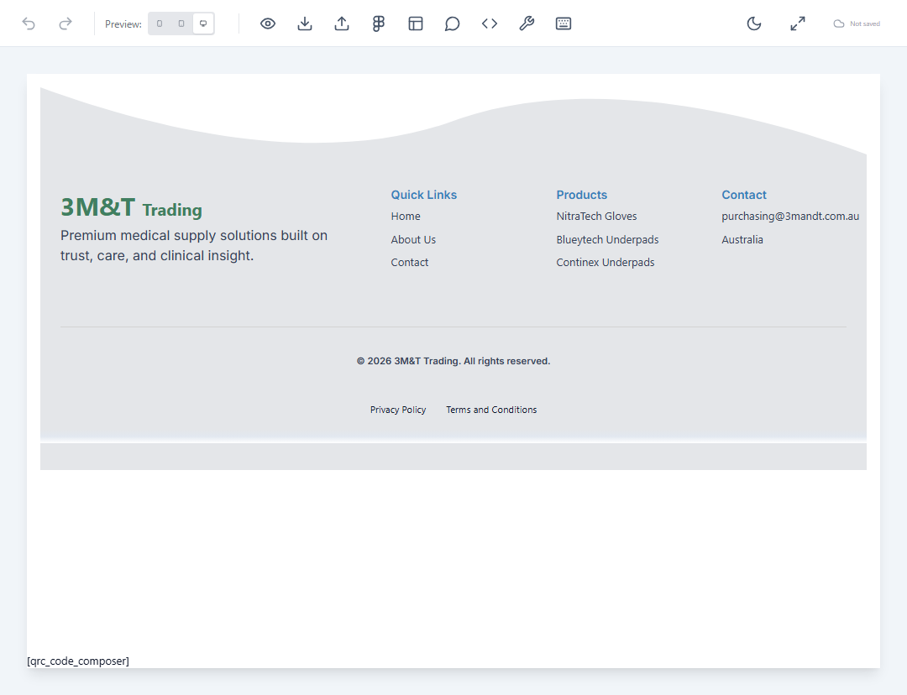
Task: Open the wrench tools icon
Action: coord(527,24)
